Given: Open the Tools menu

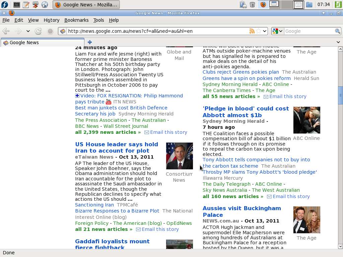Looking at the screenshot, I should tap(99, 20).
